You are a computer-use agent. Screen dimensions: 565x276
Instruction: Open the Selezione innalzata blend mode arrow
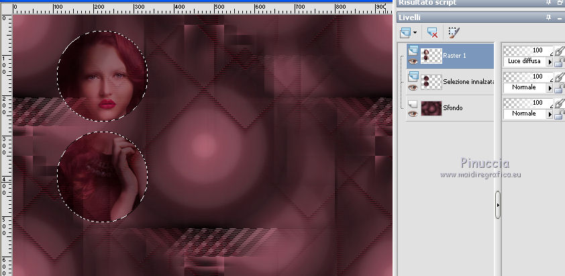pos(550,88)
